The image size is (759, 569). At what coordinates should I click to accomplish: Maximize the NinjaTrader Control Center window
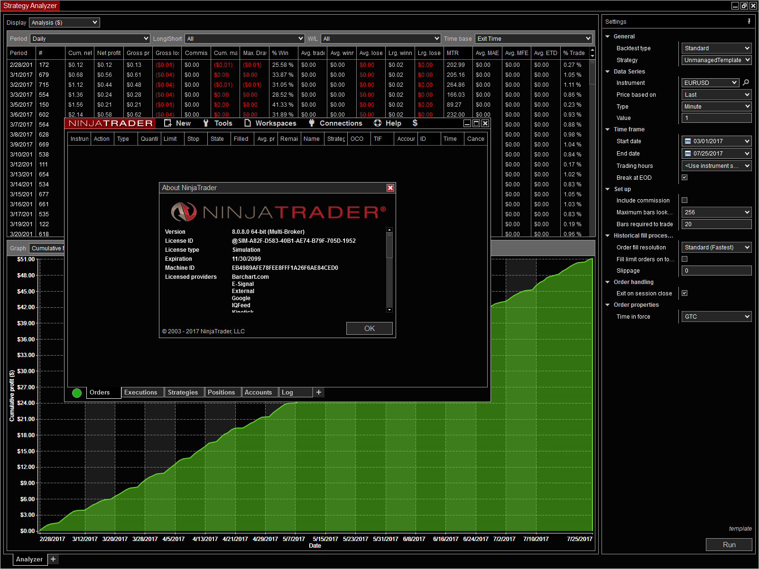point(476,123)
